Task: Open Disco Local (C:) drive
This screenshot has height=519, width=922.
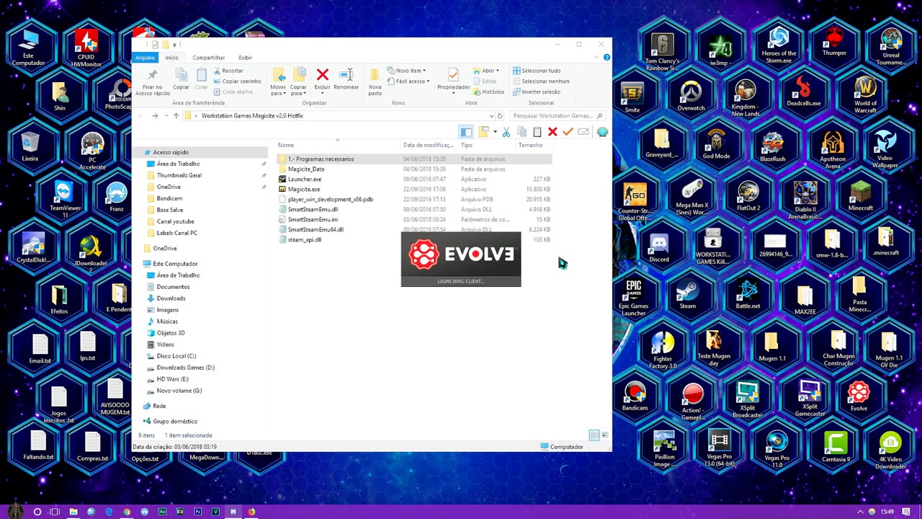Action: (x=176, y=356)
